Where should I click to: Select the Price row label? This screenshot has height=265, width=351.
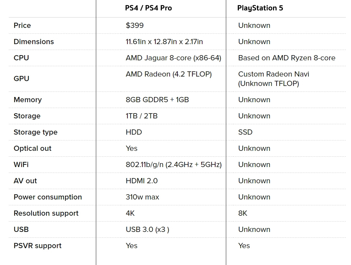(22, 25)
